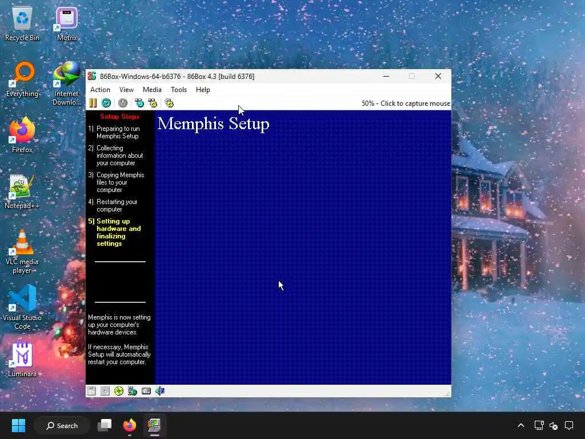Select the Recycle Bin desktop icon

pos(22,25)
